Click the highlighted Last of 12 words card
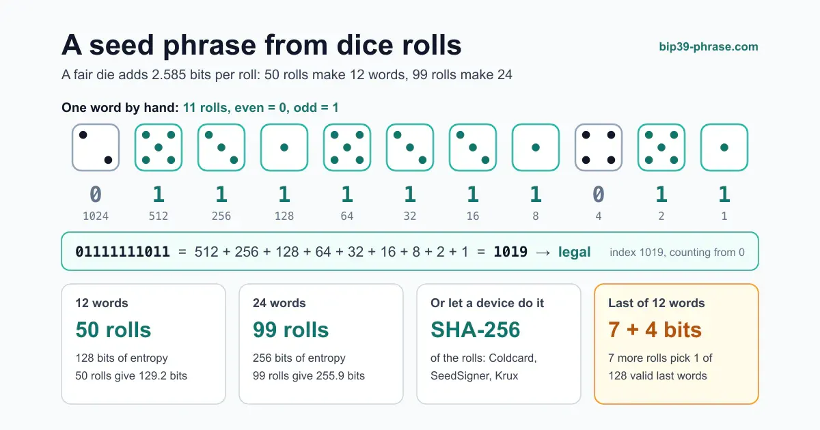Screen dimensions: 820x430 click(x=676, y=344)
